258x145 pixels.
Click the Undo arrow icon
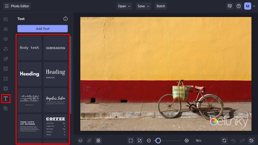(x=233, y=141)
